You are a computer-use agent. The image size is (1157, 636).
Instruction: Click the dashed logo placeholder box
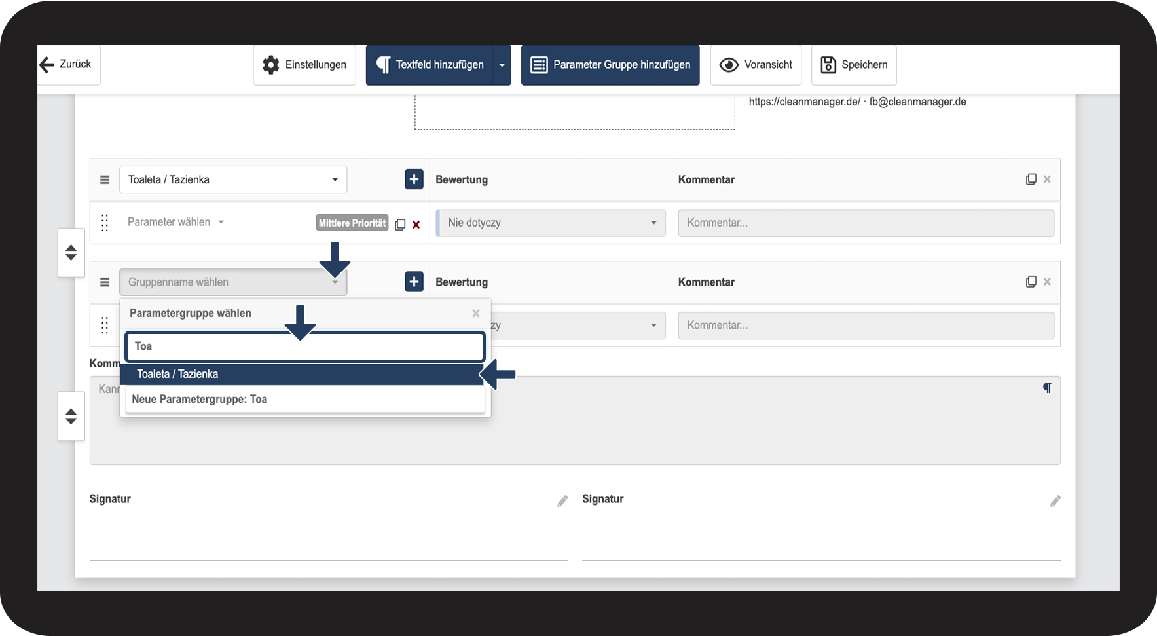(575, 112)
